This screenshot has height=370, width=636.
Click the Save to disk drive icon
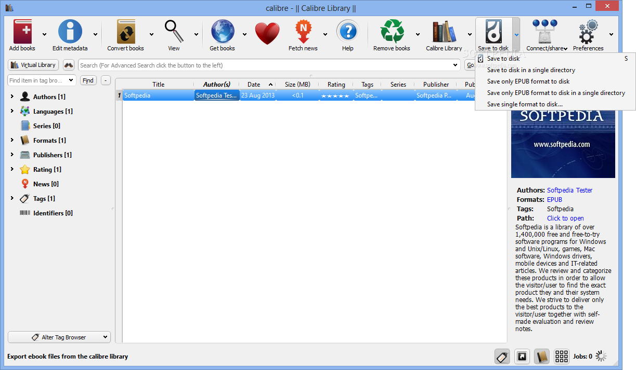coord(493,32)
